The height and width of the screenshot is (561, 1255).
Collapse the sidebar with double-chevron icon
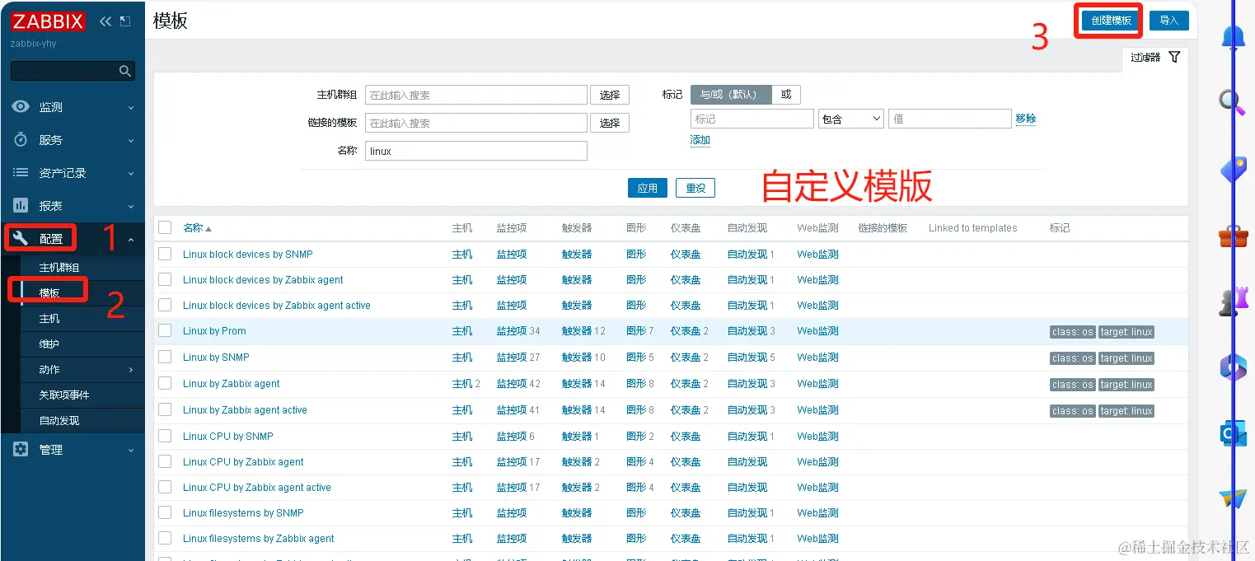pos(105,22)
